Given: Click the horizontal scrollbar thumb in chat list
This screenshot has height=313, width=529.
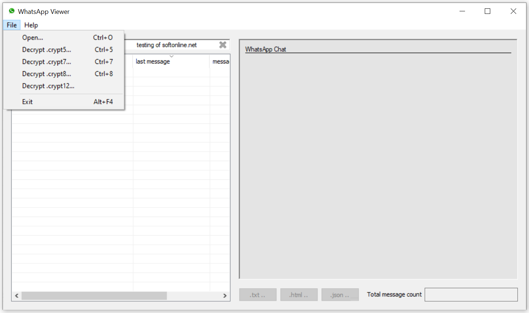Looking at the screenshot, I should click(x=94, y=295).
